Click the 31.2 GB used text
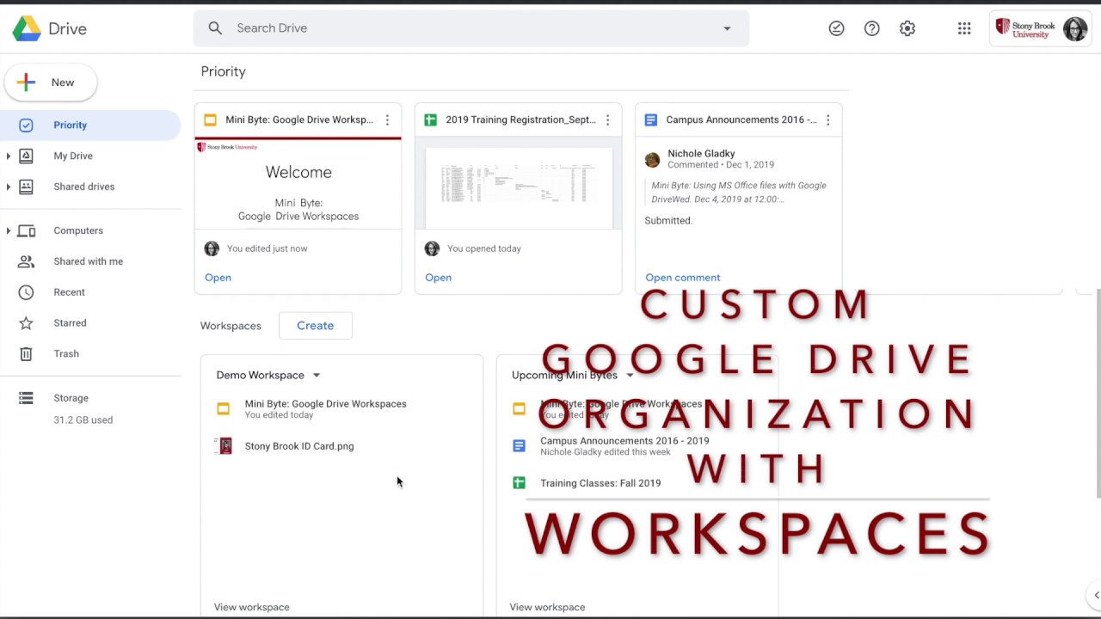 pos(83,420)
